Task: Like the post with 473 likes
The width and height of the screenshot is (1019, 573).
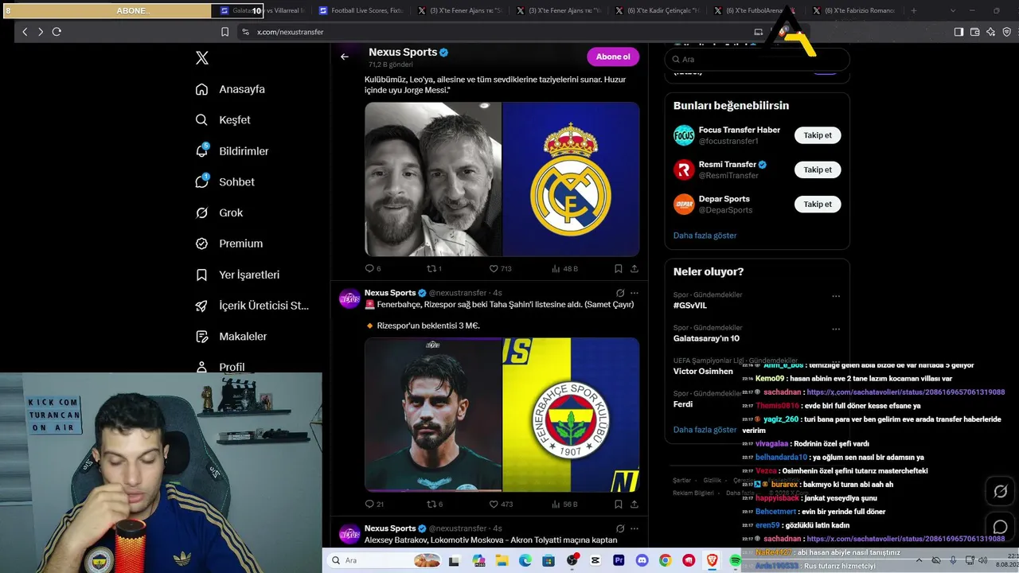Action: click(x=501, y=505)
